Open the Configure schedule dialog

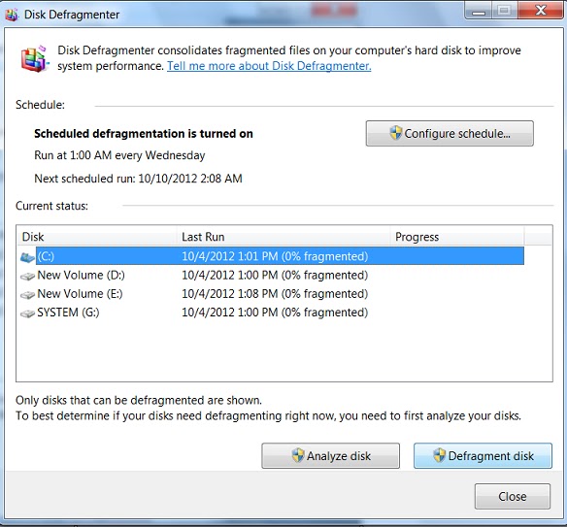click(450, 133)
